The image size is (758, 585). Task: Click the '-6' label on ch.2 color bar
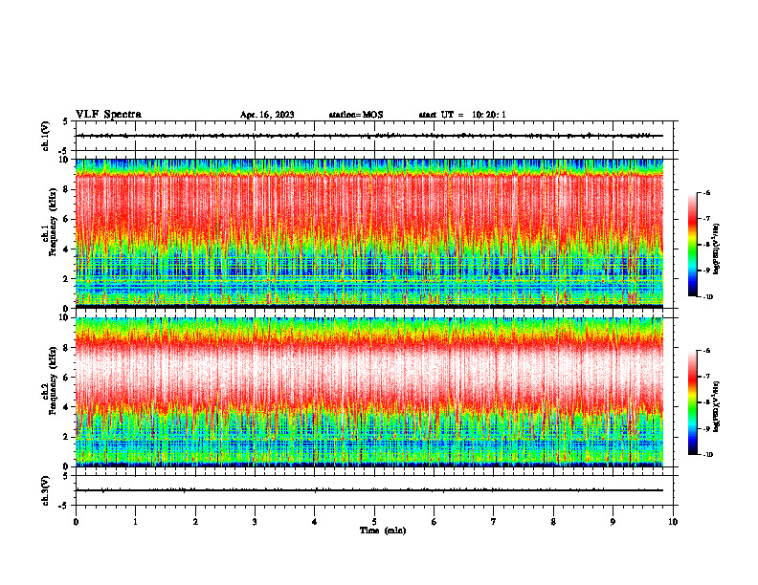click(x=706, y=351)
